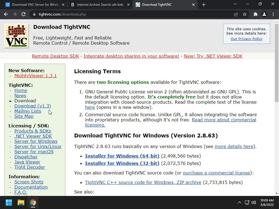Click the lock icon in the address bar
This screenshot has width=279, height=209.
[34, 14]
